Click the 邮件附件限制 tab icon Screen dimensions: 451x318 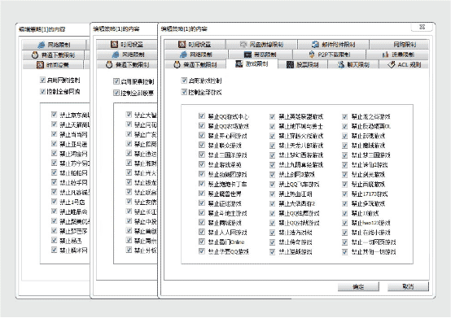point(316,44)
